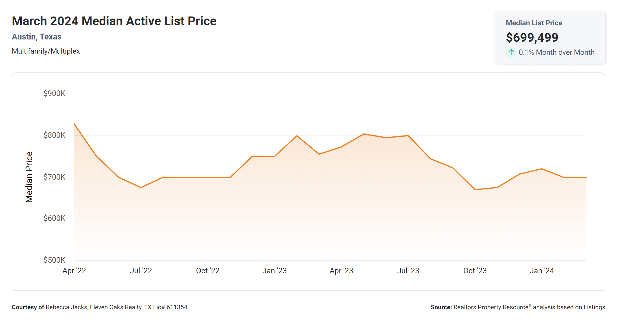Click the Median Price vertical axis title
The width and height of the screenshot is (617, 324).
click(29, 177)
